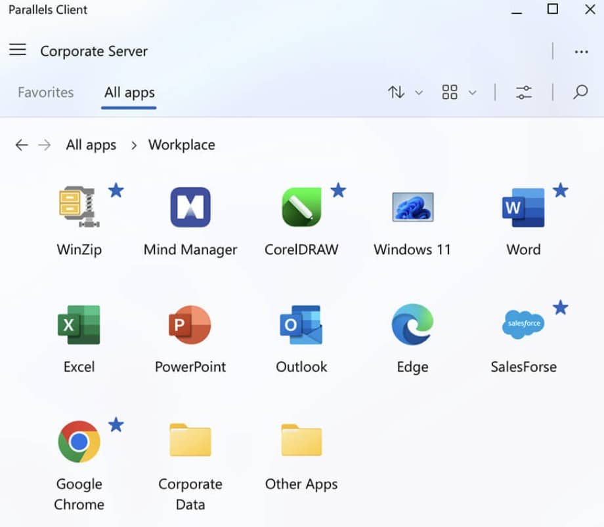Click the Edge text label

pyautogui.click(x=412, y=367)
